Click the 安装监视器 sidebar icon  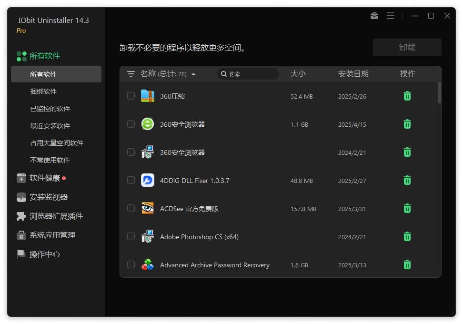coord(21,197)
